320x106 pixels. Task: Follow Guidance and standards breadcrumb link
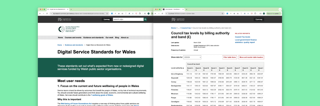coord(74,45)
